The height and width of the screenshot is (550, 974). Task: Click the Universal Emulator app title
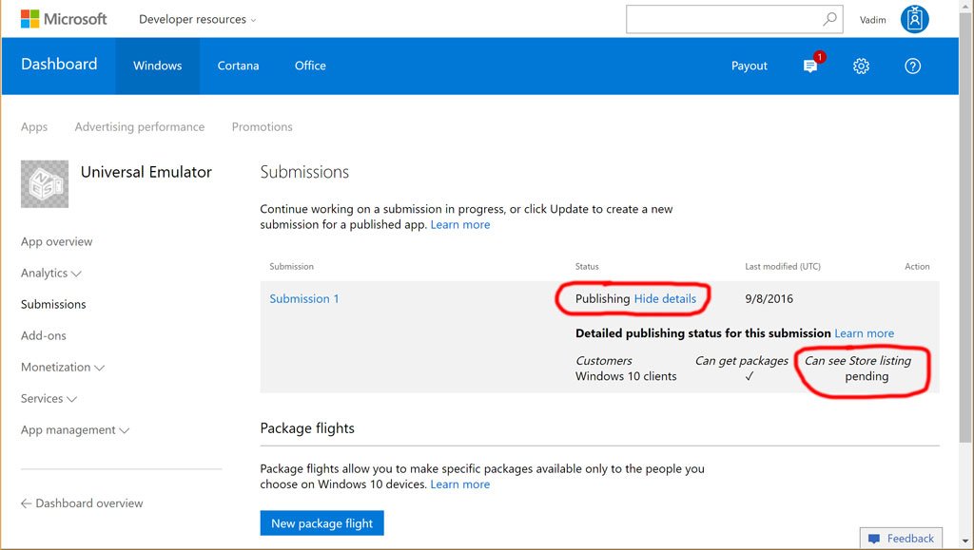pyautogui.click(x=146, y=172)
